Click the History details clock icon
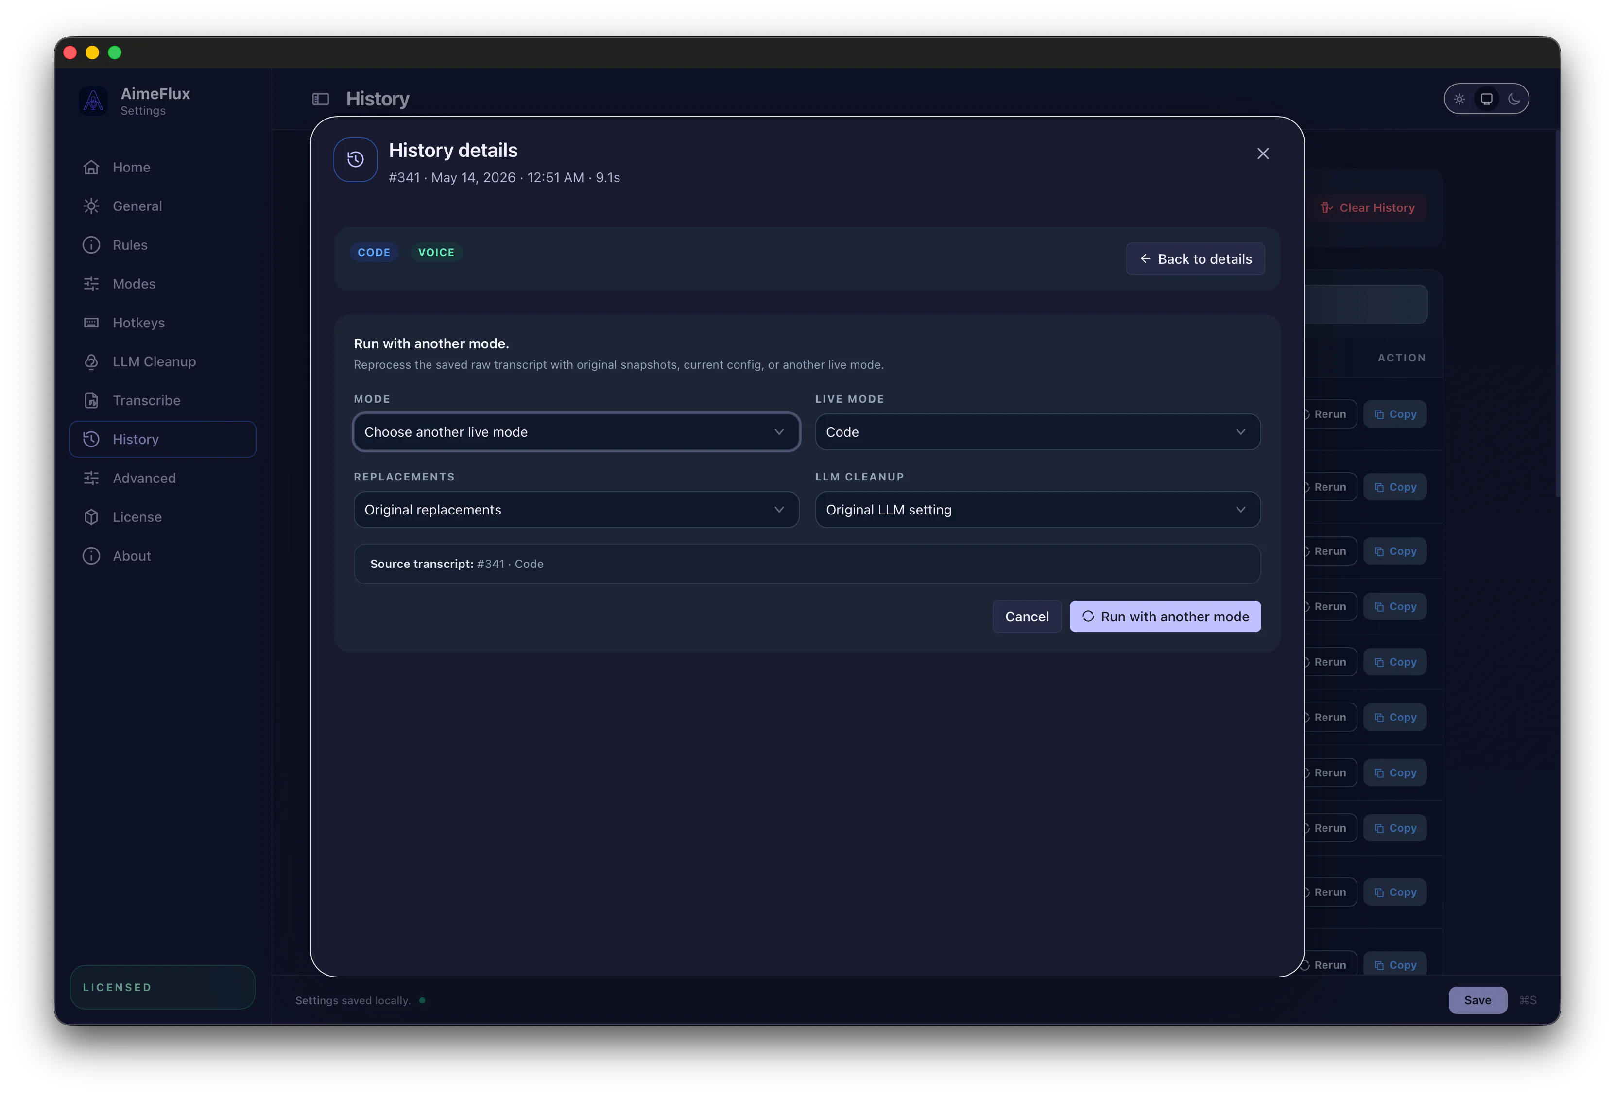This screenshot has width=1615, height=1097. pyautogui.click(x=356, y=160)
